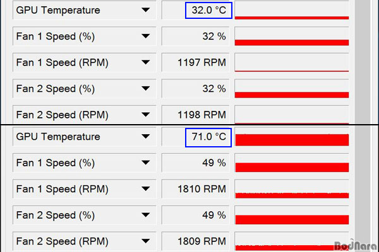
Task: Select the 1197 RPM value field
Action: click(x=197, y=62)
